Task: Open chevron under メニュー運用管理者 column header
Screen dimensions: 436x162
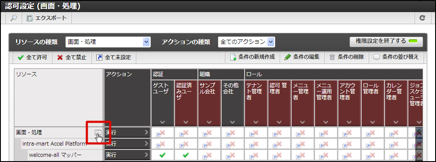Action: pos(326,122)
